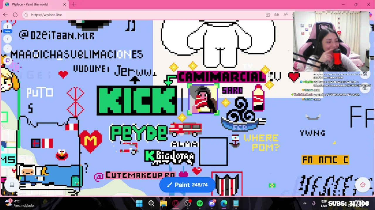Click the SARO purple pixel text
Image resolution: width=375 pixels, height=210 pixels.
(232, 90)
